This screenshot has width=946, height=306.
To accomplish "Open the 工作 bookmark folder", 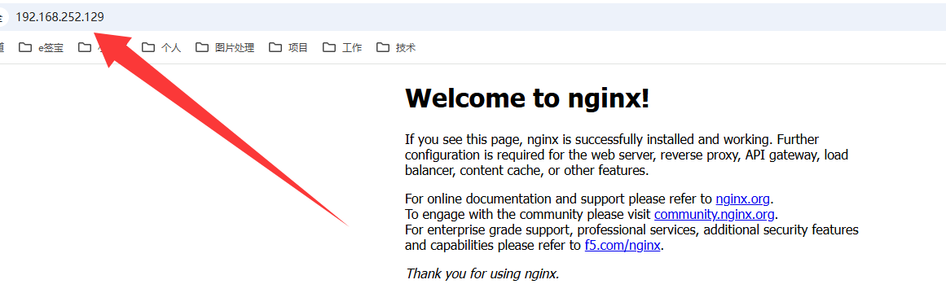I will [x=342, y=47].
